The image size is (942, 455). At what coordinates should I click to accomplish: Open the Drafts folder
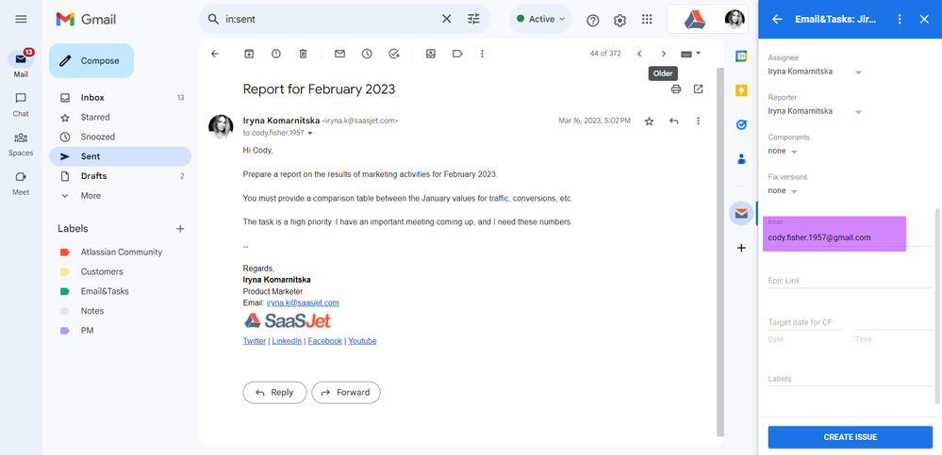click(x=120, y=176)
